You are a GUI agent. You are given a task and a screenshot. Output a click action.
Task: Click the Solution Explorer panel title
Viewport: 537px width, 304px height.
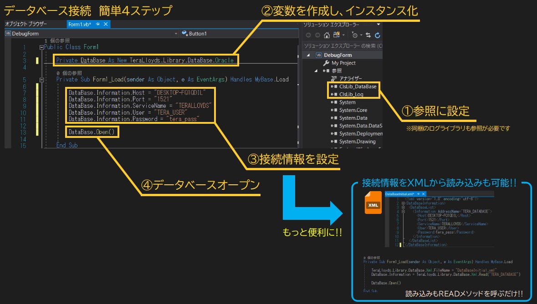[x=331, y=24]
